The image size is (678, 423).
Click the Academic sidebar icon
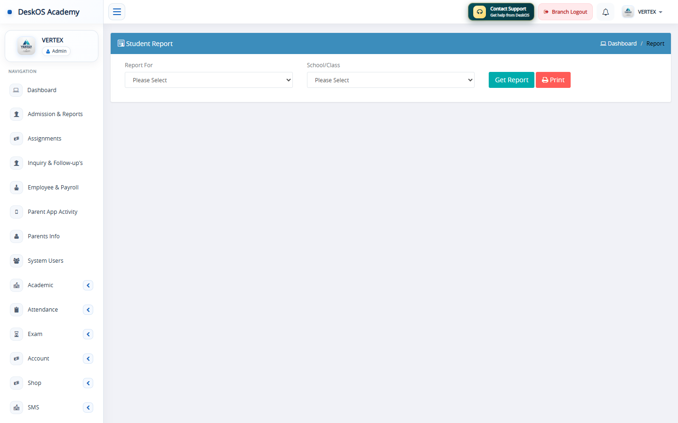[16, 285]
